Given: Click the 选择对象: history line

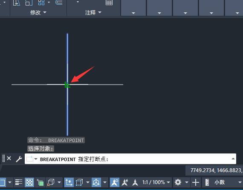Looking at the screenshot, I should pyautogui.click(x=40, y=149).
